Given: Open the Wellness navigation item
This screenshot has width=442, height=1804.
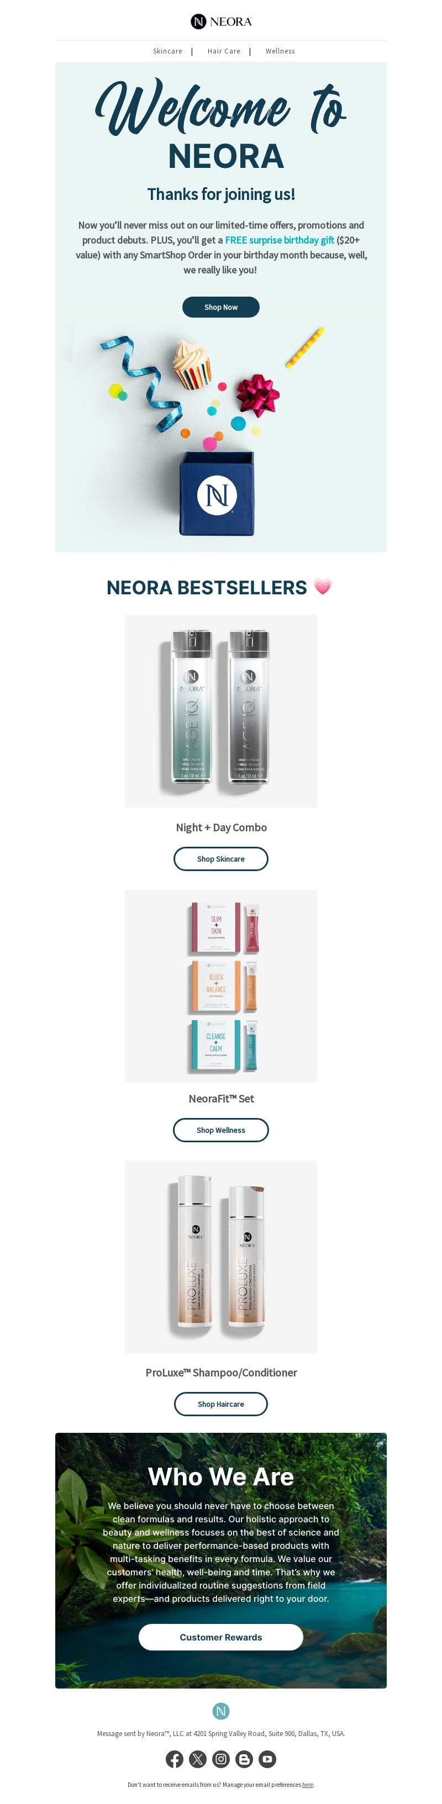Looking at the screenshot, I should coord(280,51).
